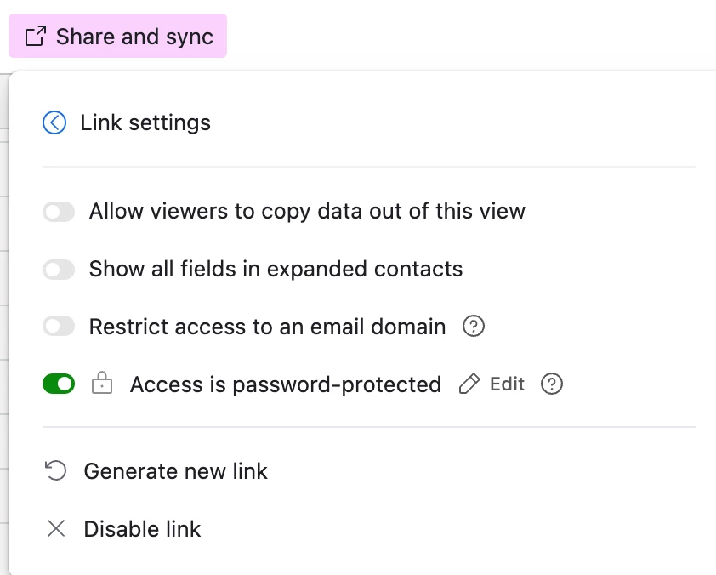This screenshot has height=575, width=716.
Task: Turn on show all fields toggle
Action: pos(59,270)
